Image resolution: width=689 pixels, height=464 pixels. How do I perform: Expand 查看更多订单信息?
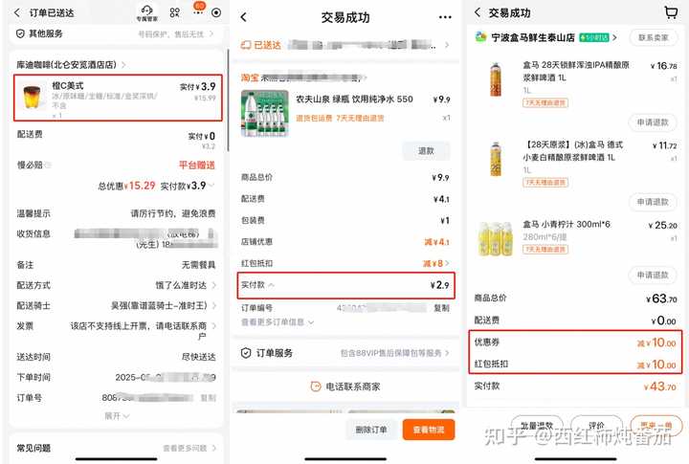point(278,322)
